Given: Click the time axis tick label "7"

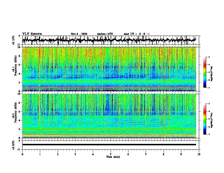Looking at the screenshot, I should point(146,154).
